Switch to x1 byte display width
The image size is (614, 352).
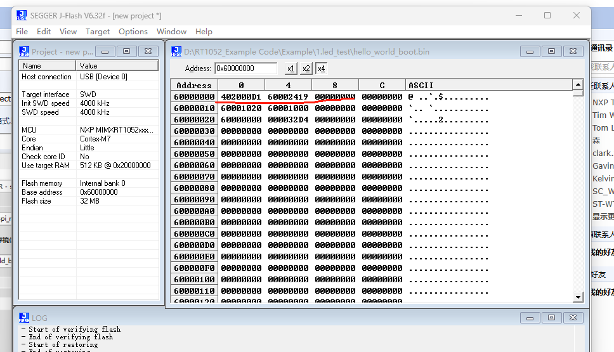[291, 68]
